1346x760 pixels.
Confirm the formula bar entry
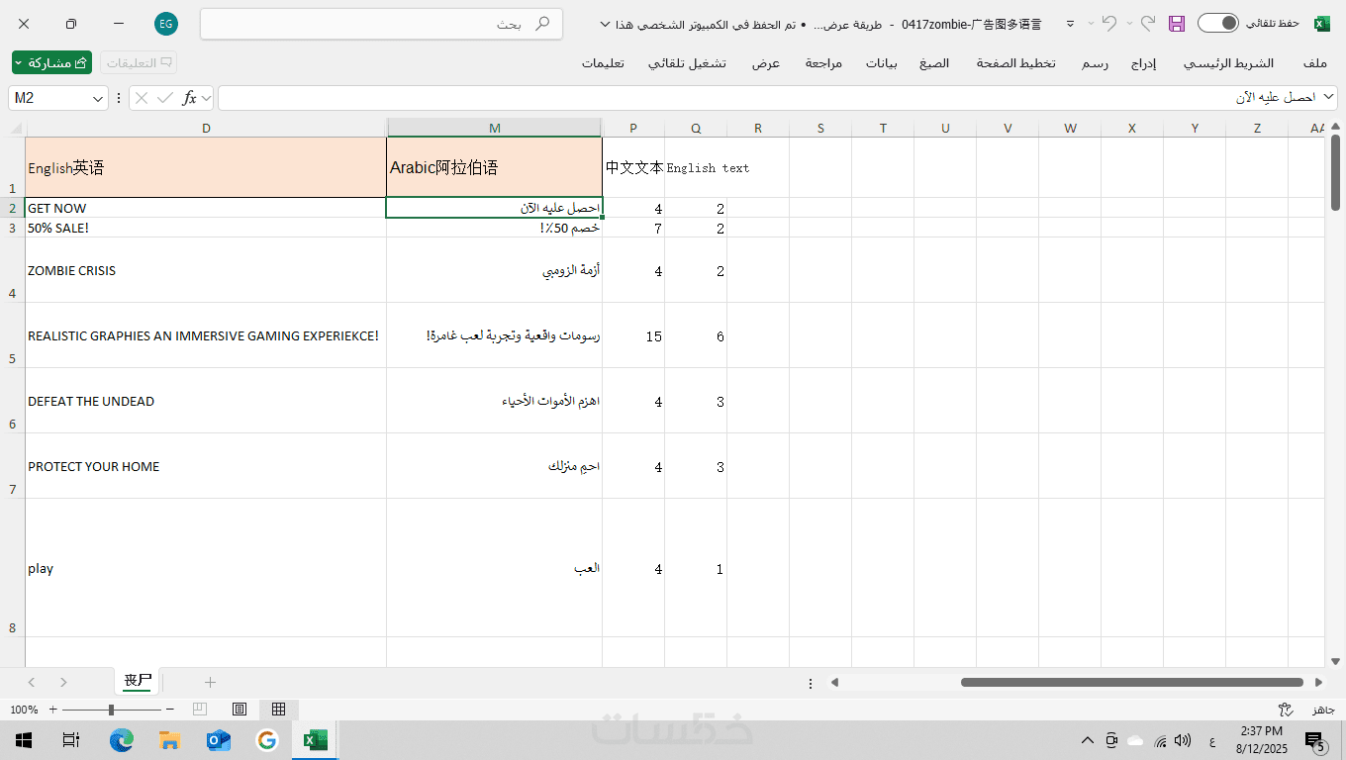[164, 98]
